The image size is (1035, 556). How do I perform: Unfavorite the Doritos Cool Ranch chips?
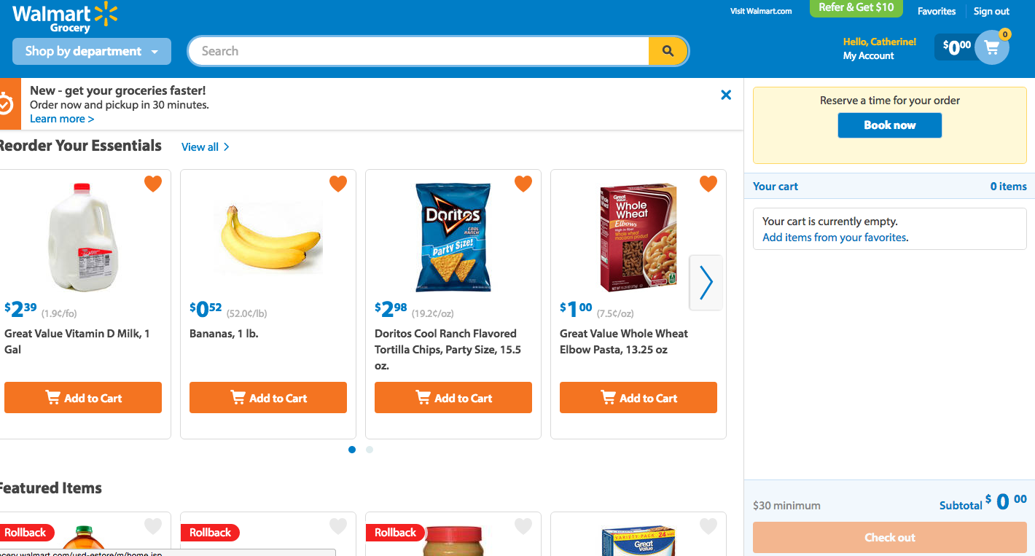pos(523,184)
